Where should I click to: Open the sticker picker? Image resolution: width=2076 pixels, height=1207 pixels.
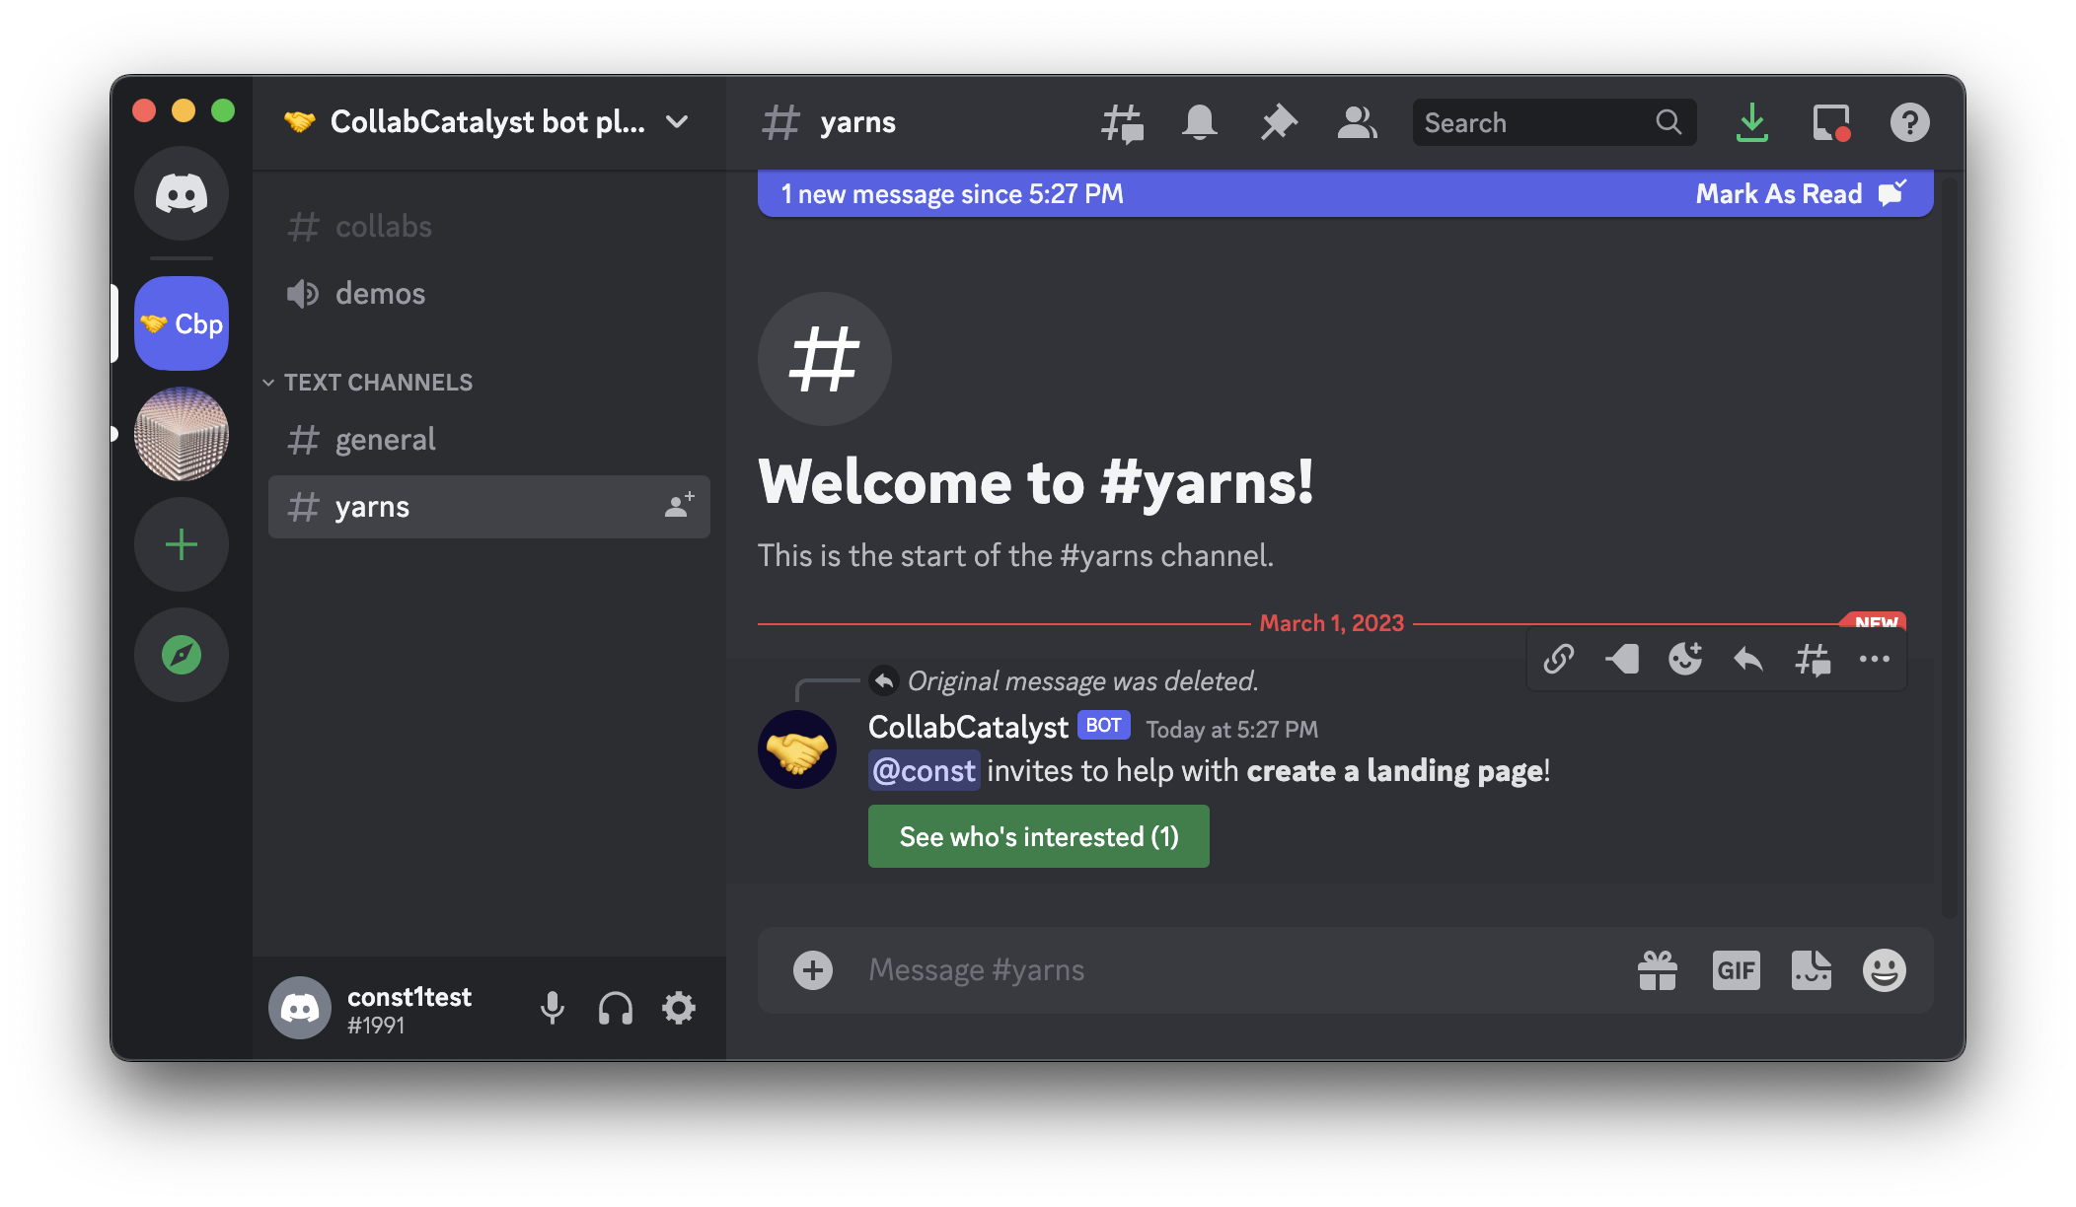1812,970
